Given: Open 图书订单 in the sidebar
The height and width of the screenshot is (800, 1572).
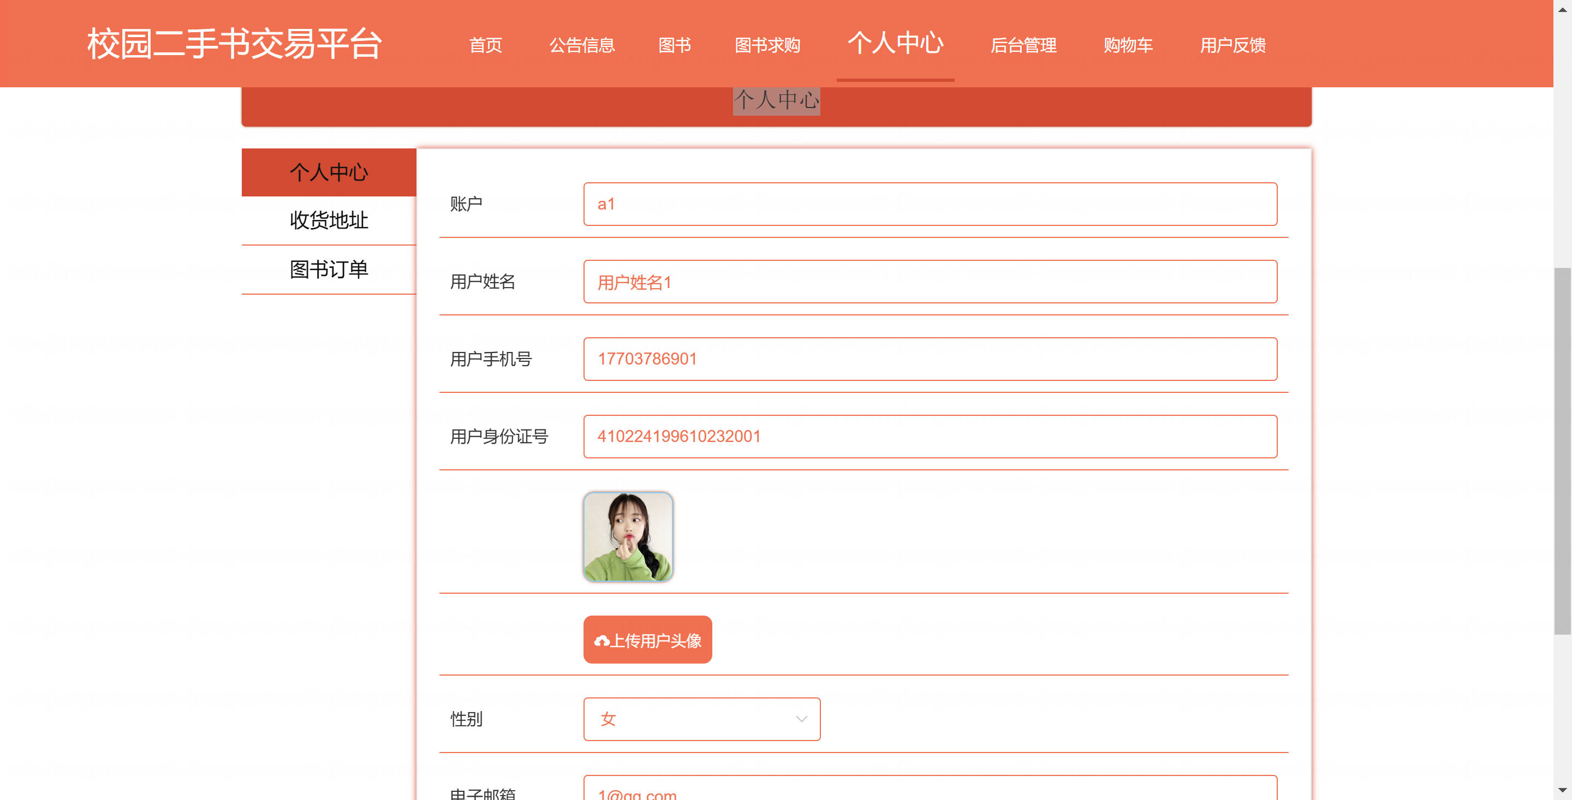Looking at the screenshot, I should pyautogui.click(x=329, y=269).
